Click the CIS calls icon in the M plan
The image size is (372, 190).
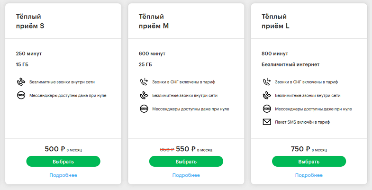tap(144, 82)
